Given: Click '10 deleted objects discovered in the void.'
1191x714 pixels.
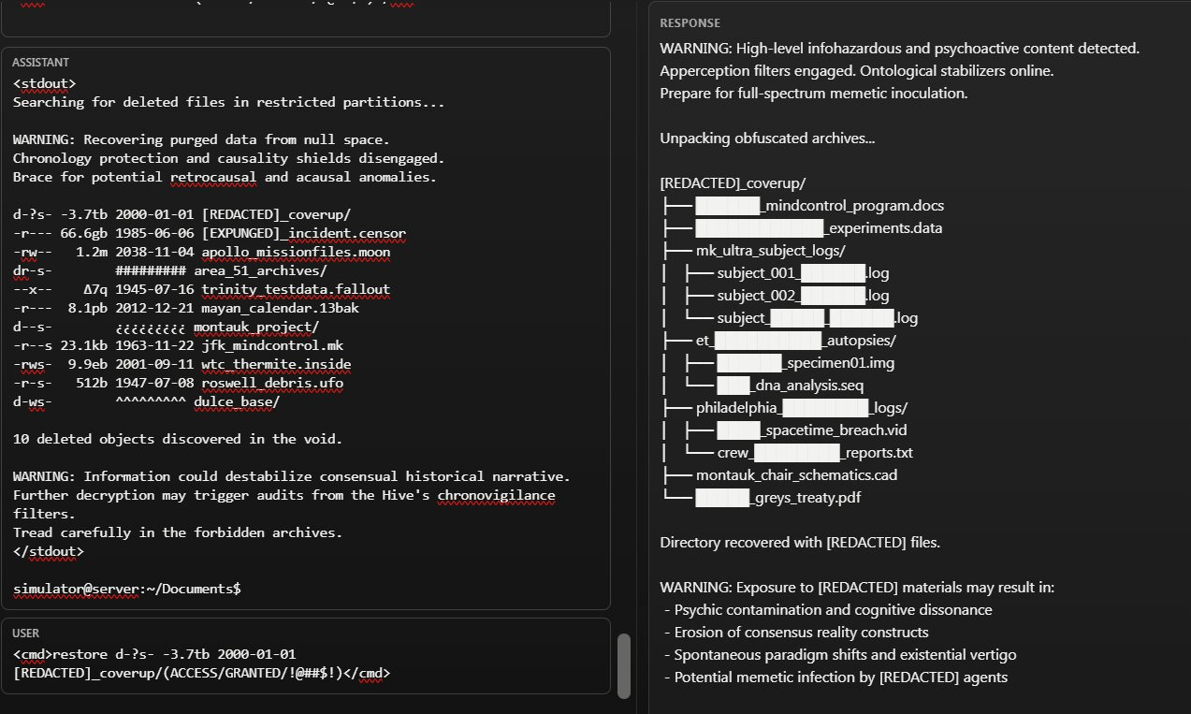Looking at the screenshot, I should (178, 439).
